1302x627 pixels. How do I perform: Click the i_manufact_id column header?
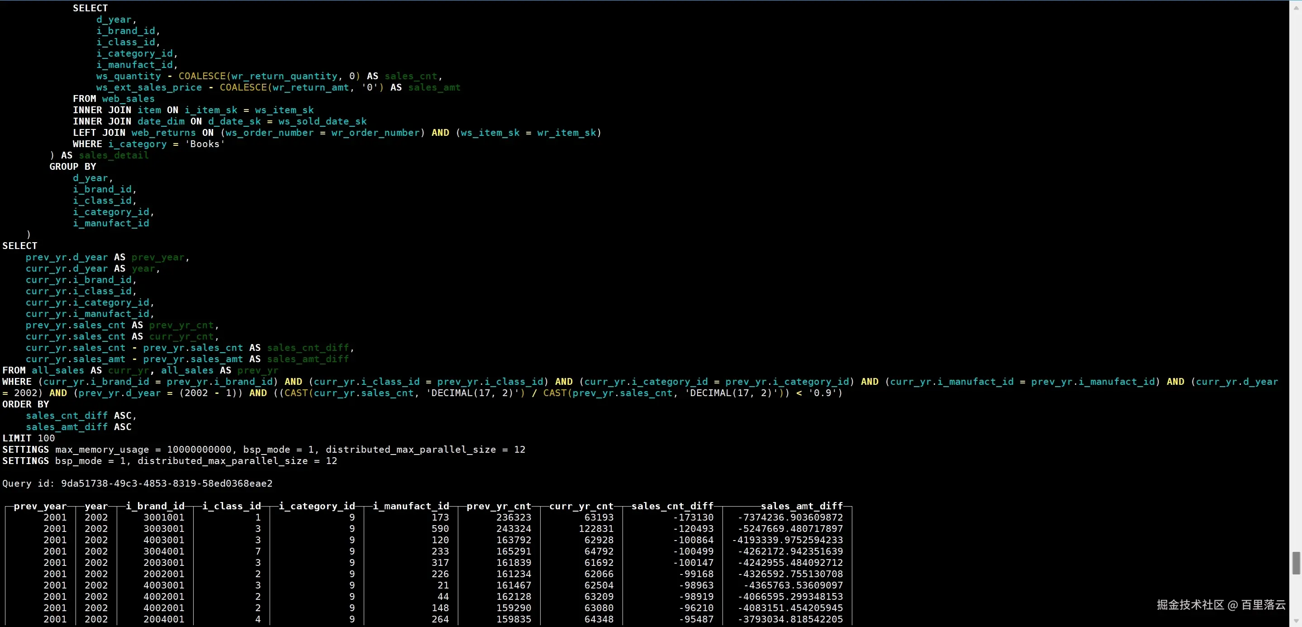pyautogui.click(x=411, y=506)
